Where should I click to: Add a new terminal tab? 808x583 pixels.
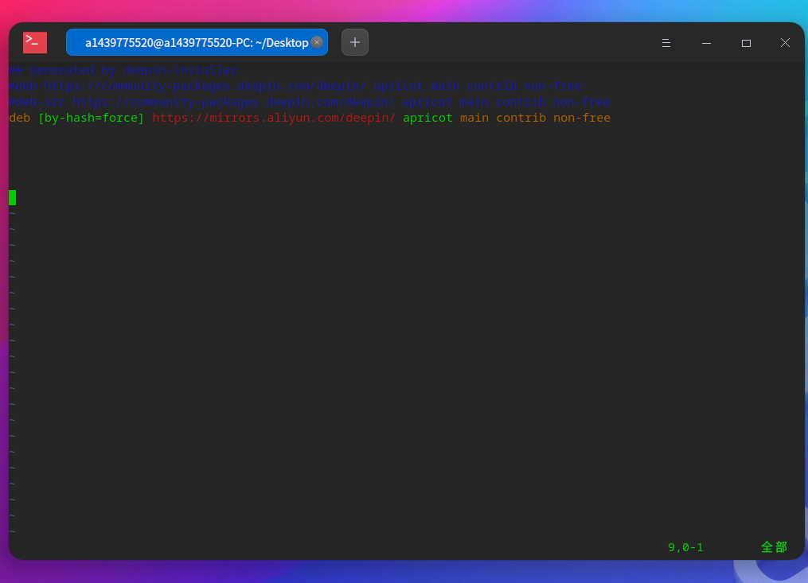[355, 42]
